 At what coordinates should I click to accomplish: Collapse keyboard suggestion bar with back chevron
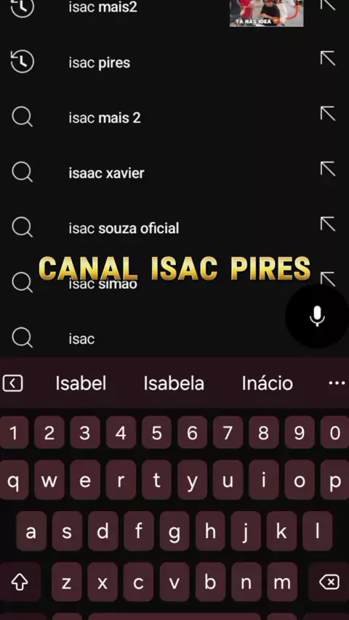tap(12, 383)
